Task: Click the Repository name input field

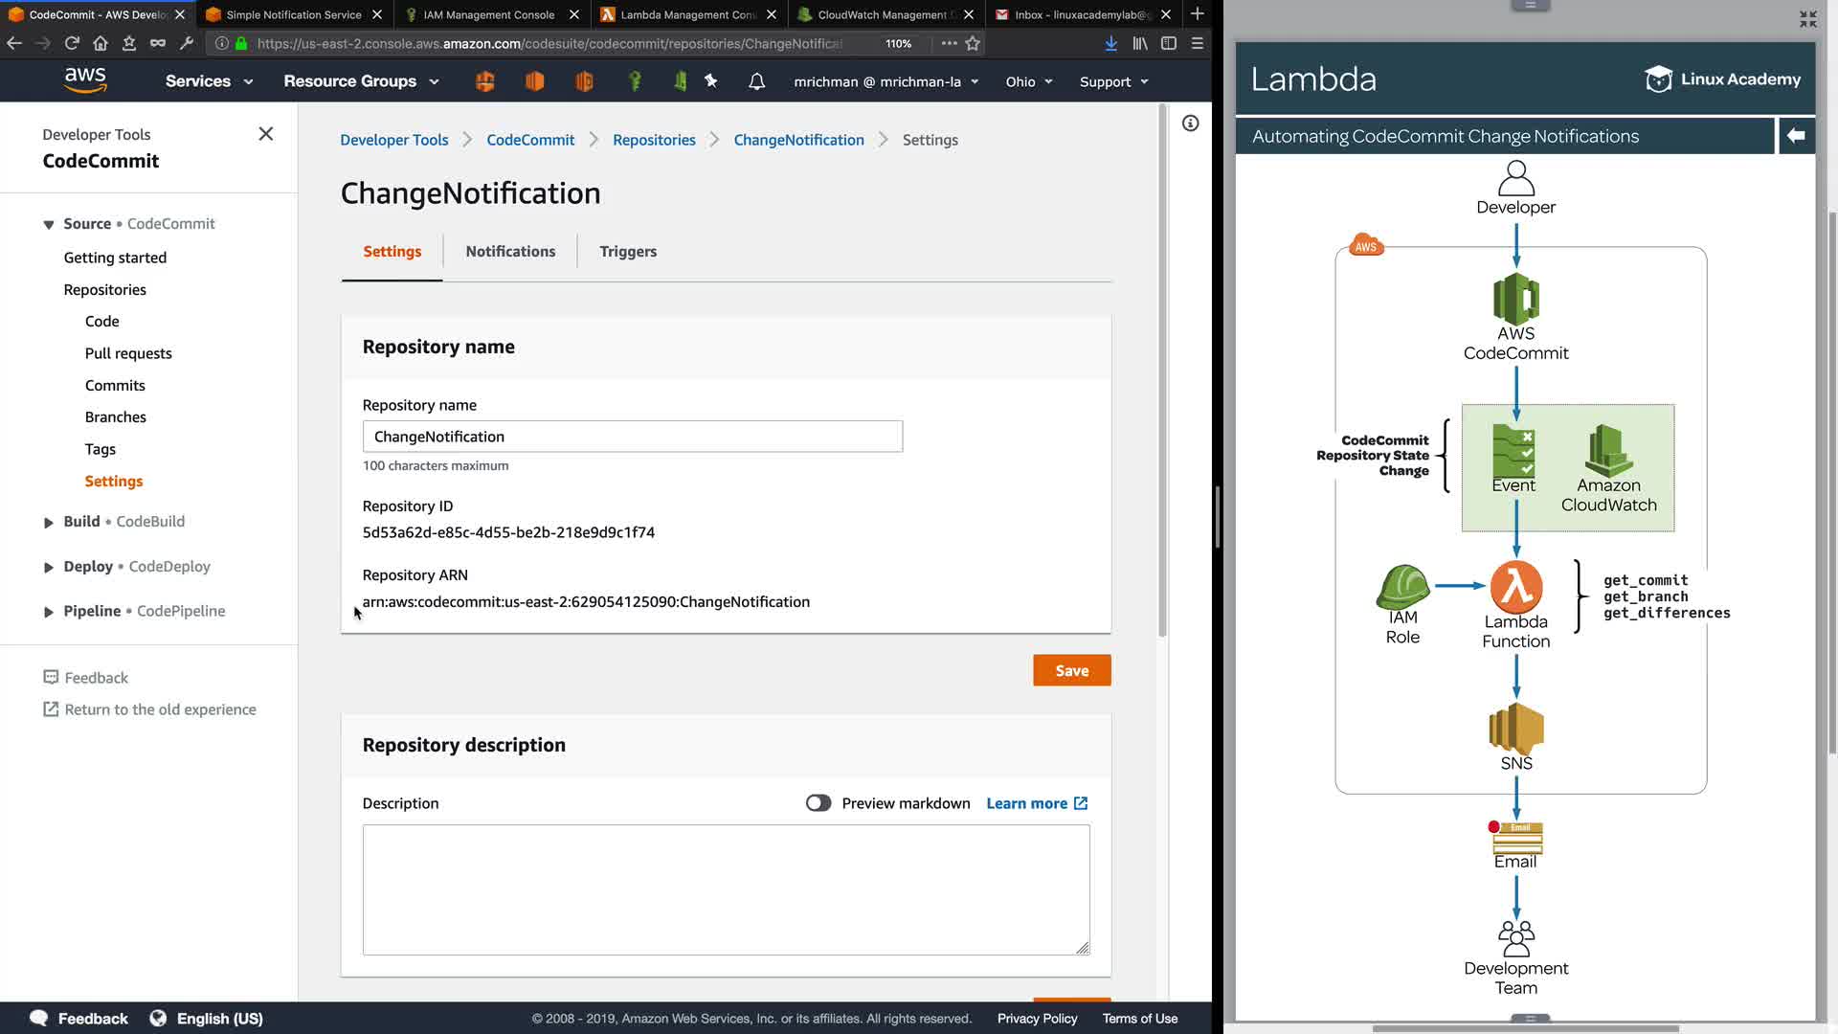Action: click(632, 437)
